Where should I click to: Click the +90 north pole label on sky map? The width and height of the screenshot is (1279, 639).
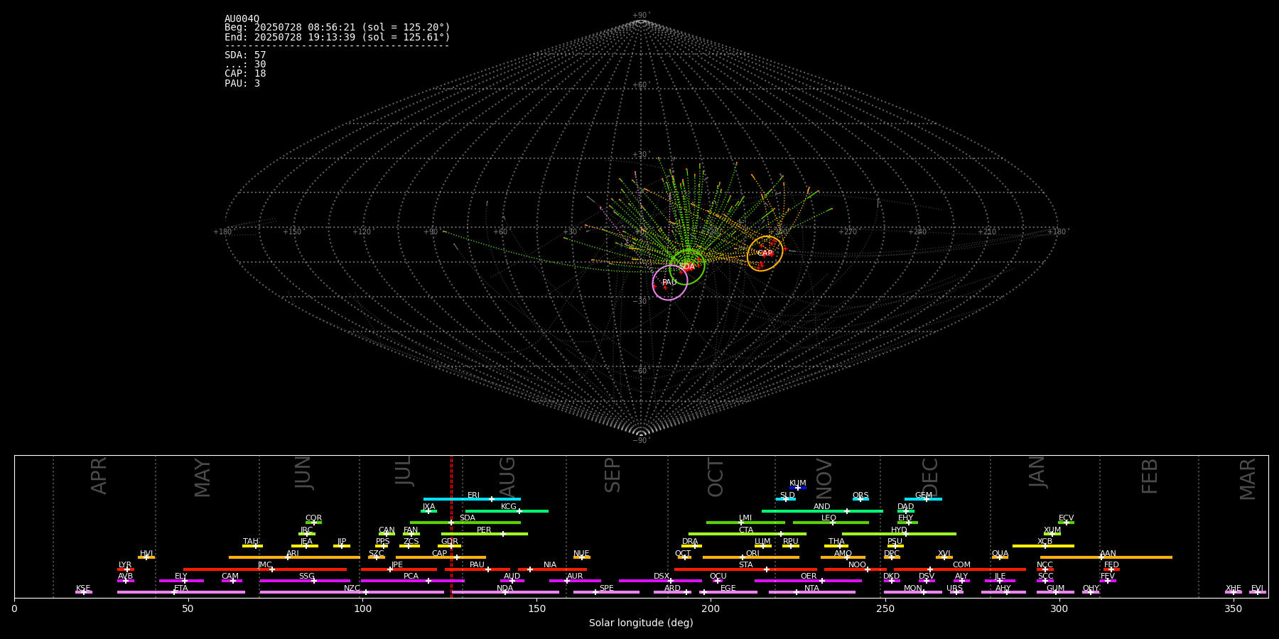coord(641,15)
